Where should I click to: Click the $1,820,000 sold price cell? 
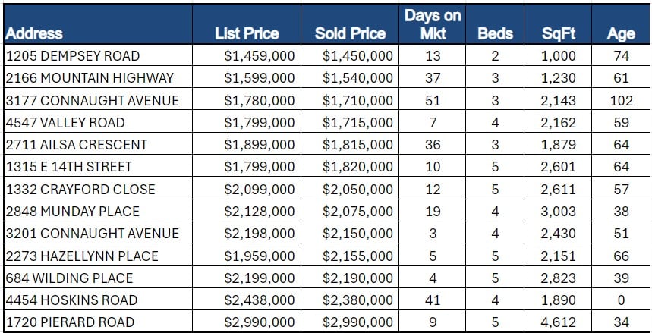(x=357, y=167)
